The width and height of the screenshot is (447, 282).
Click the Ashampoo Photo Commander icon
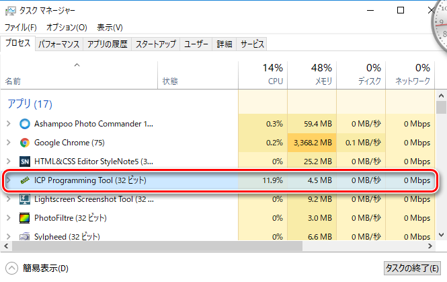[x=25, y=124]
